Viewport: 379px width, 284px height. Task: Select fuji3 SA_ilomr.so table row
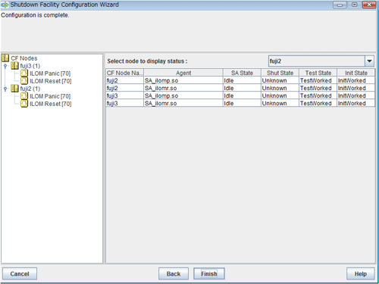point(240,103)
